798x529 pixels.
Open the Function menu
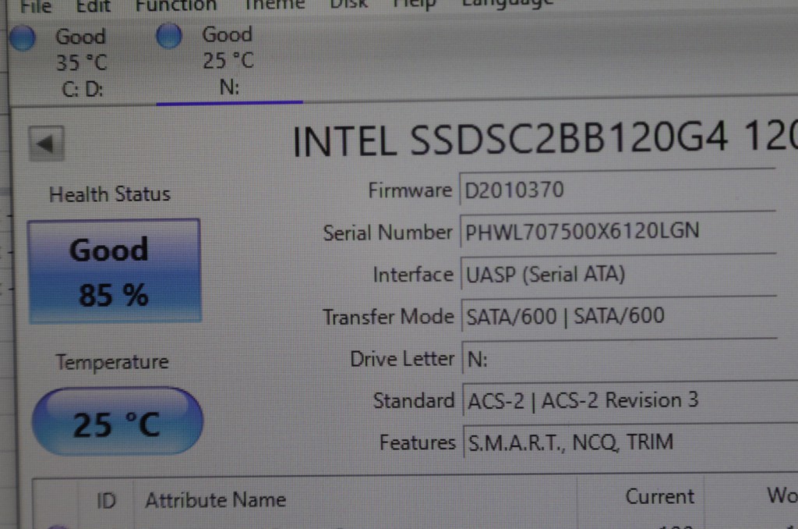[x=175, y=6]
